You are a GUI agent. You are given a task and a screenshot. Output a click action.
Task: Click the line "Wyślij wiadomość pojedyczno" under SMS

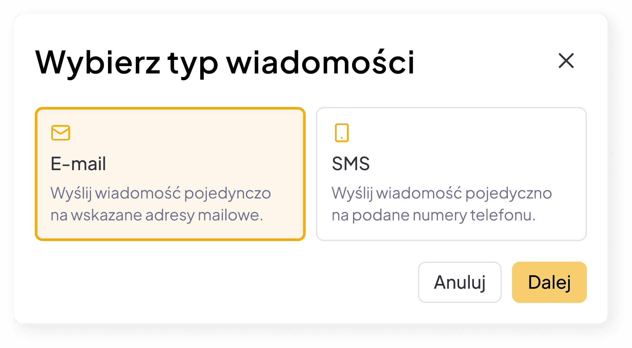[x=442, y=193]
